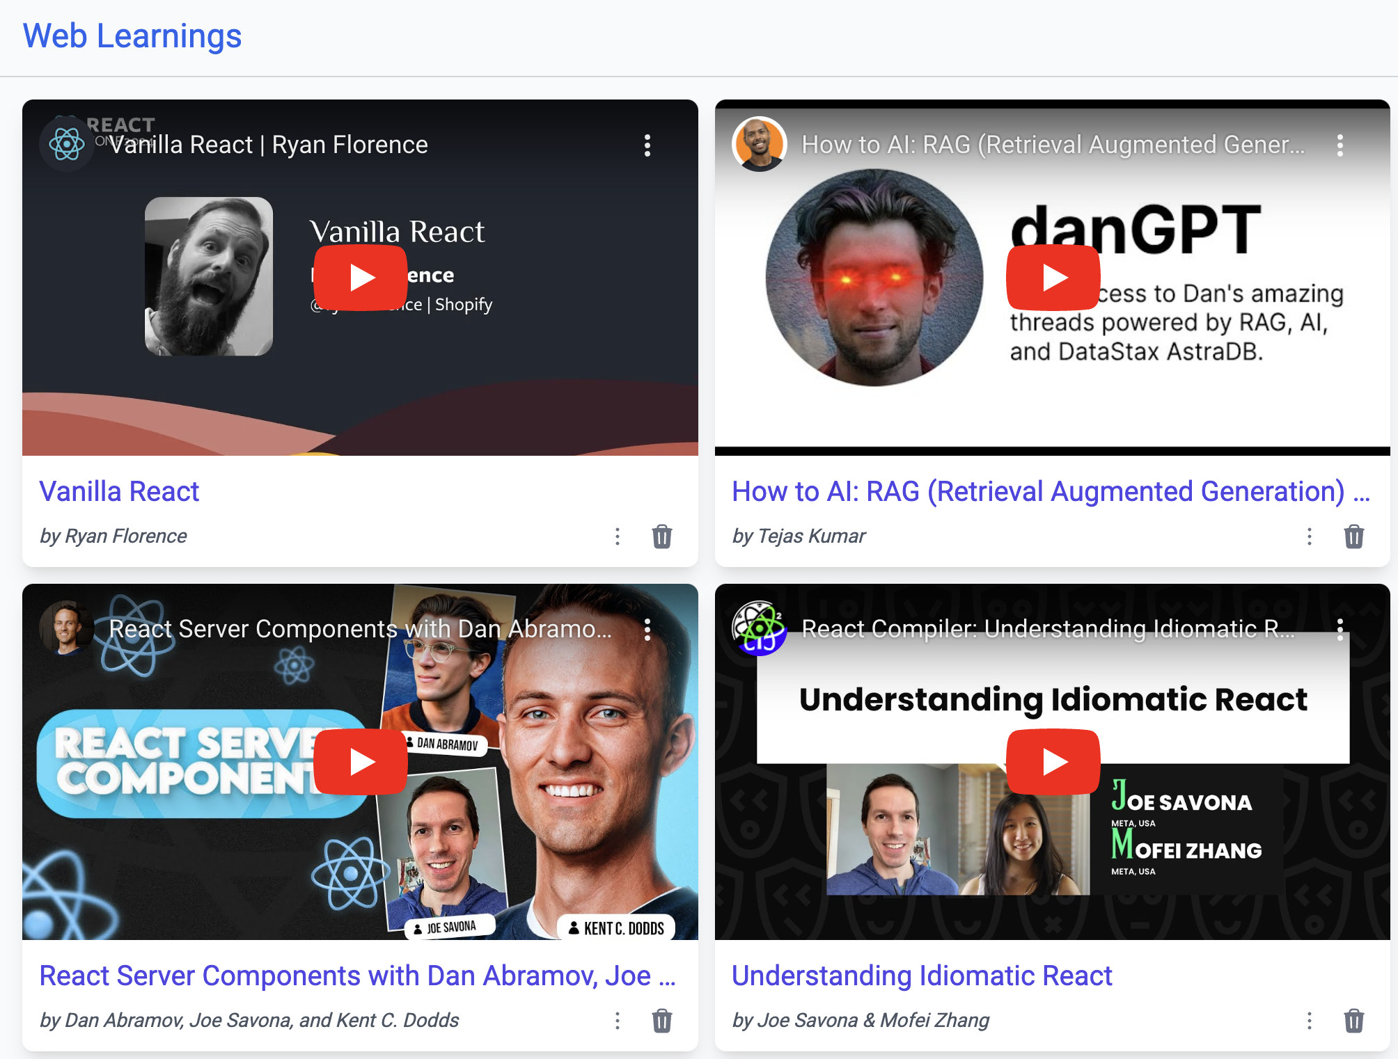Screen dimensions: 1398x1059
Task: Click 'by Joe Savona & Mofei Zhang' text
Action: click(861, 1020)
